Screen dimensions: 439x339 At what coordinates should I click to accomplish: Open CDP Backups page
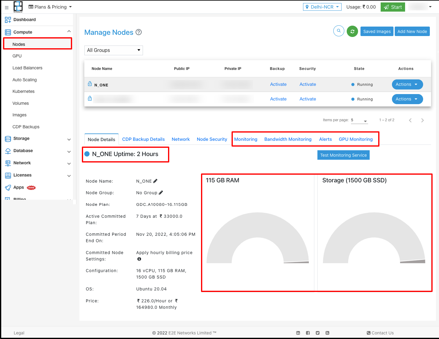(26, 127)
